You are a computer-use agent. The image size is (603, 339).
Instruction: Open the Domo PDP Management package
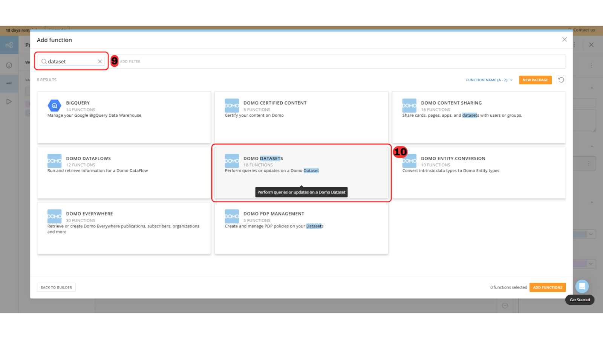(x=301, y=228)
